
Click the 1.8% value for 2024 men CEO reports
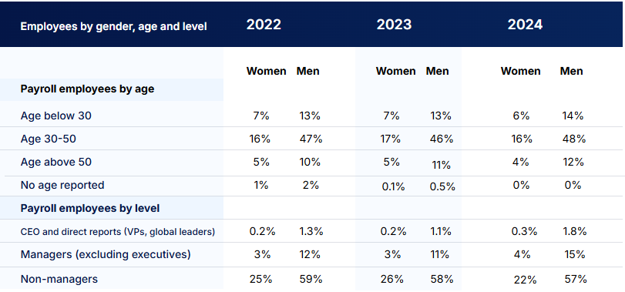[574, 232]
